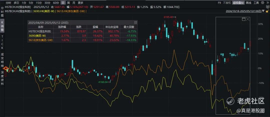
Task: Open 更多 more intervals menu
Action: (x=80, y=3)
